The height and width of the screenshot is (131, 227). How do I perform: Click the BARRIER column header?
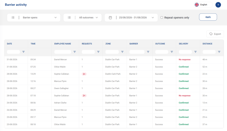133,44
